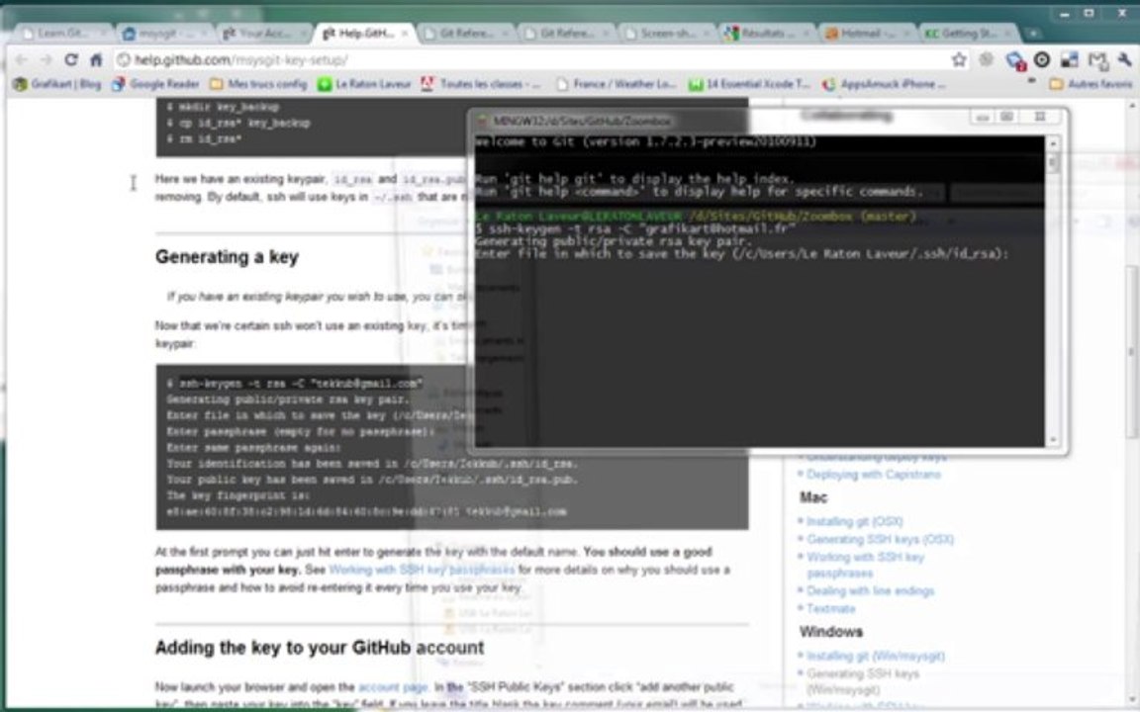
Task: Open the Mes trucs config bookmark folder
Action: (258, 84)
